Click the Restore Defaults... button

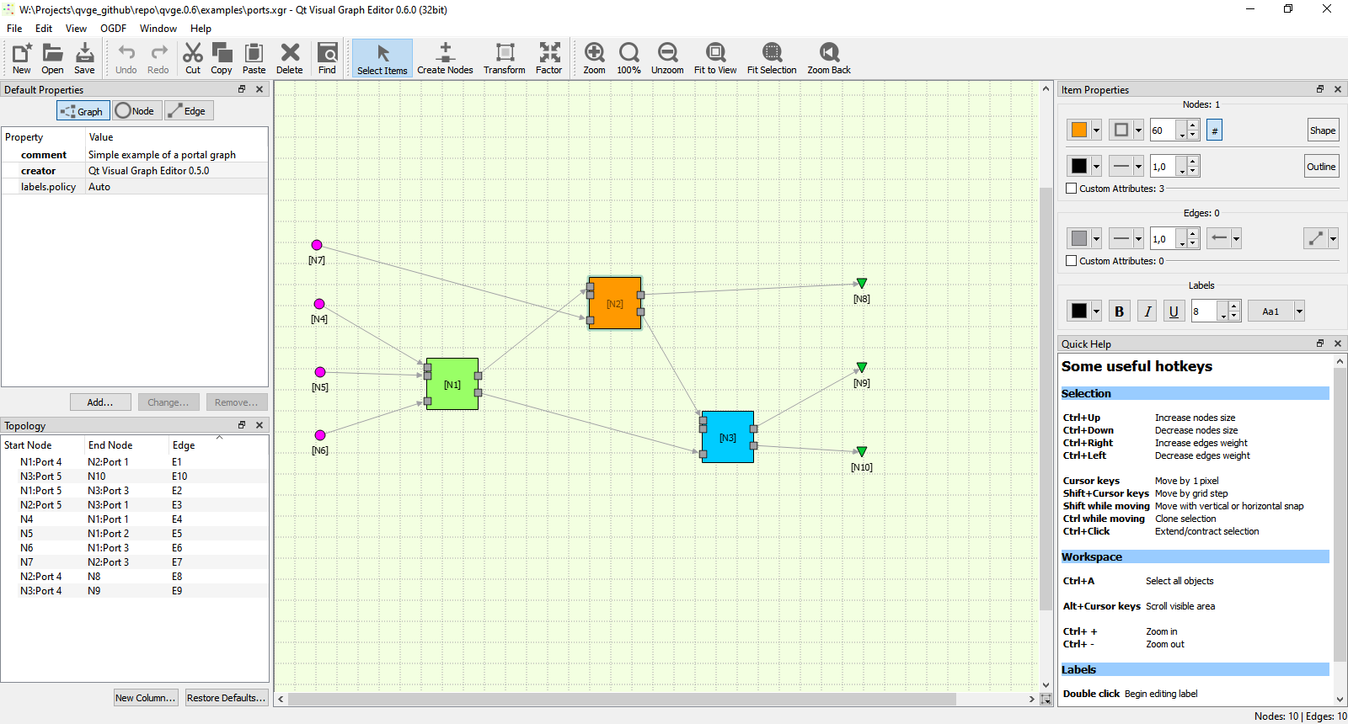point(226,698)
